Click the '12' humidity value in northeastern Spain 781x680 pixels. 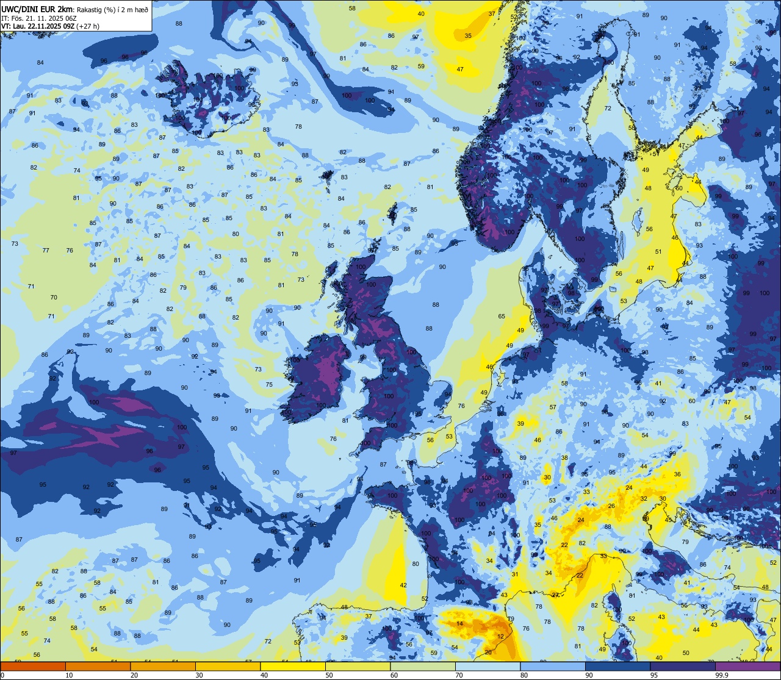point(501,636)
